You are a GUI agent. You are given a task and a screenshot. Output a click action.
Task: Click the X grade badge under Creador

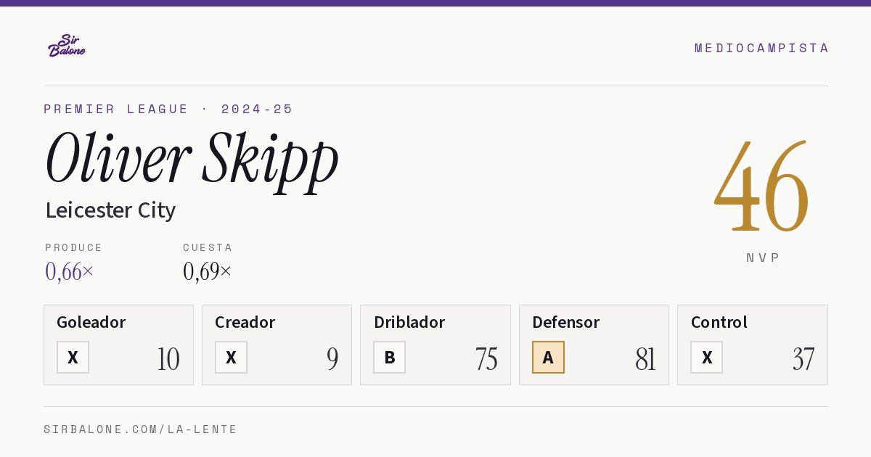231,357
